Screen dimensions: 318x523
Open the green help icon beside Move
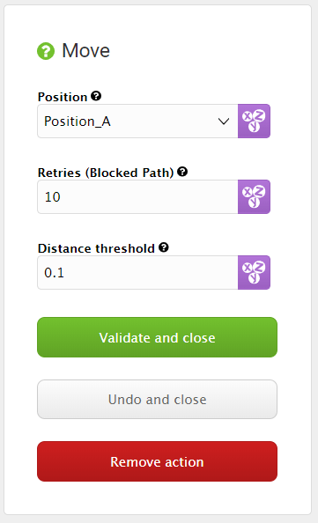click(46, 51)
